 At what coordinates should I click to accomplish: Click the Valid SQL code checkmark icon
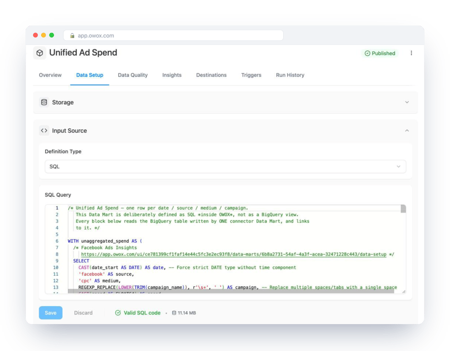118,313
